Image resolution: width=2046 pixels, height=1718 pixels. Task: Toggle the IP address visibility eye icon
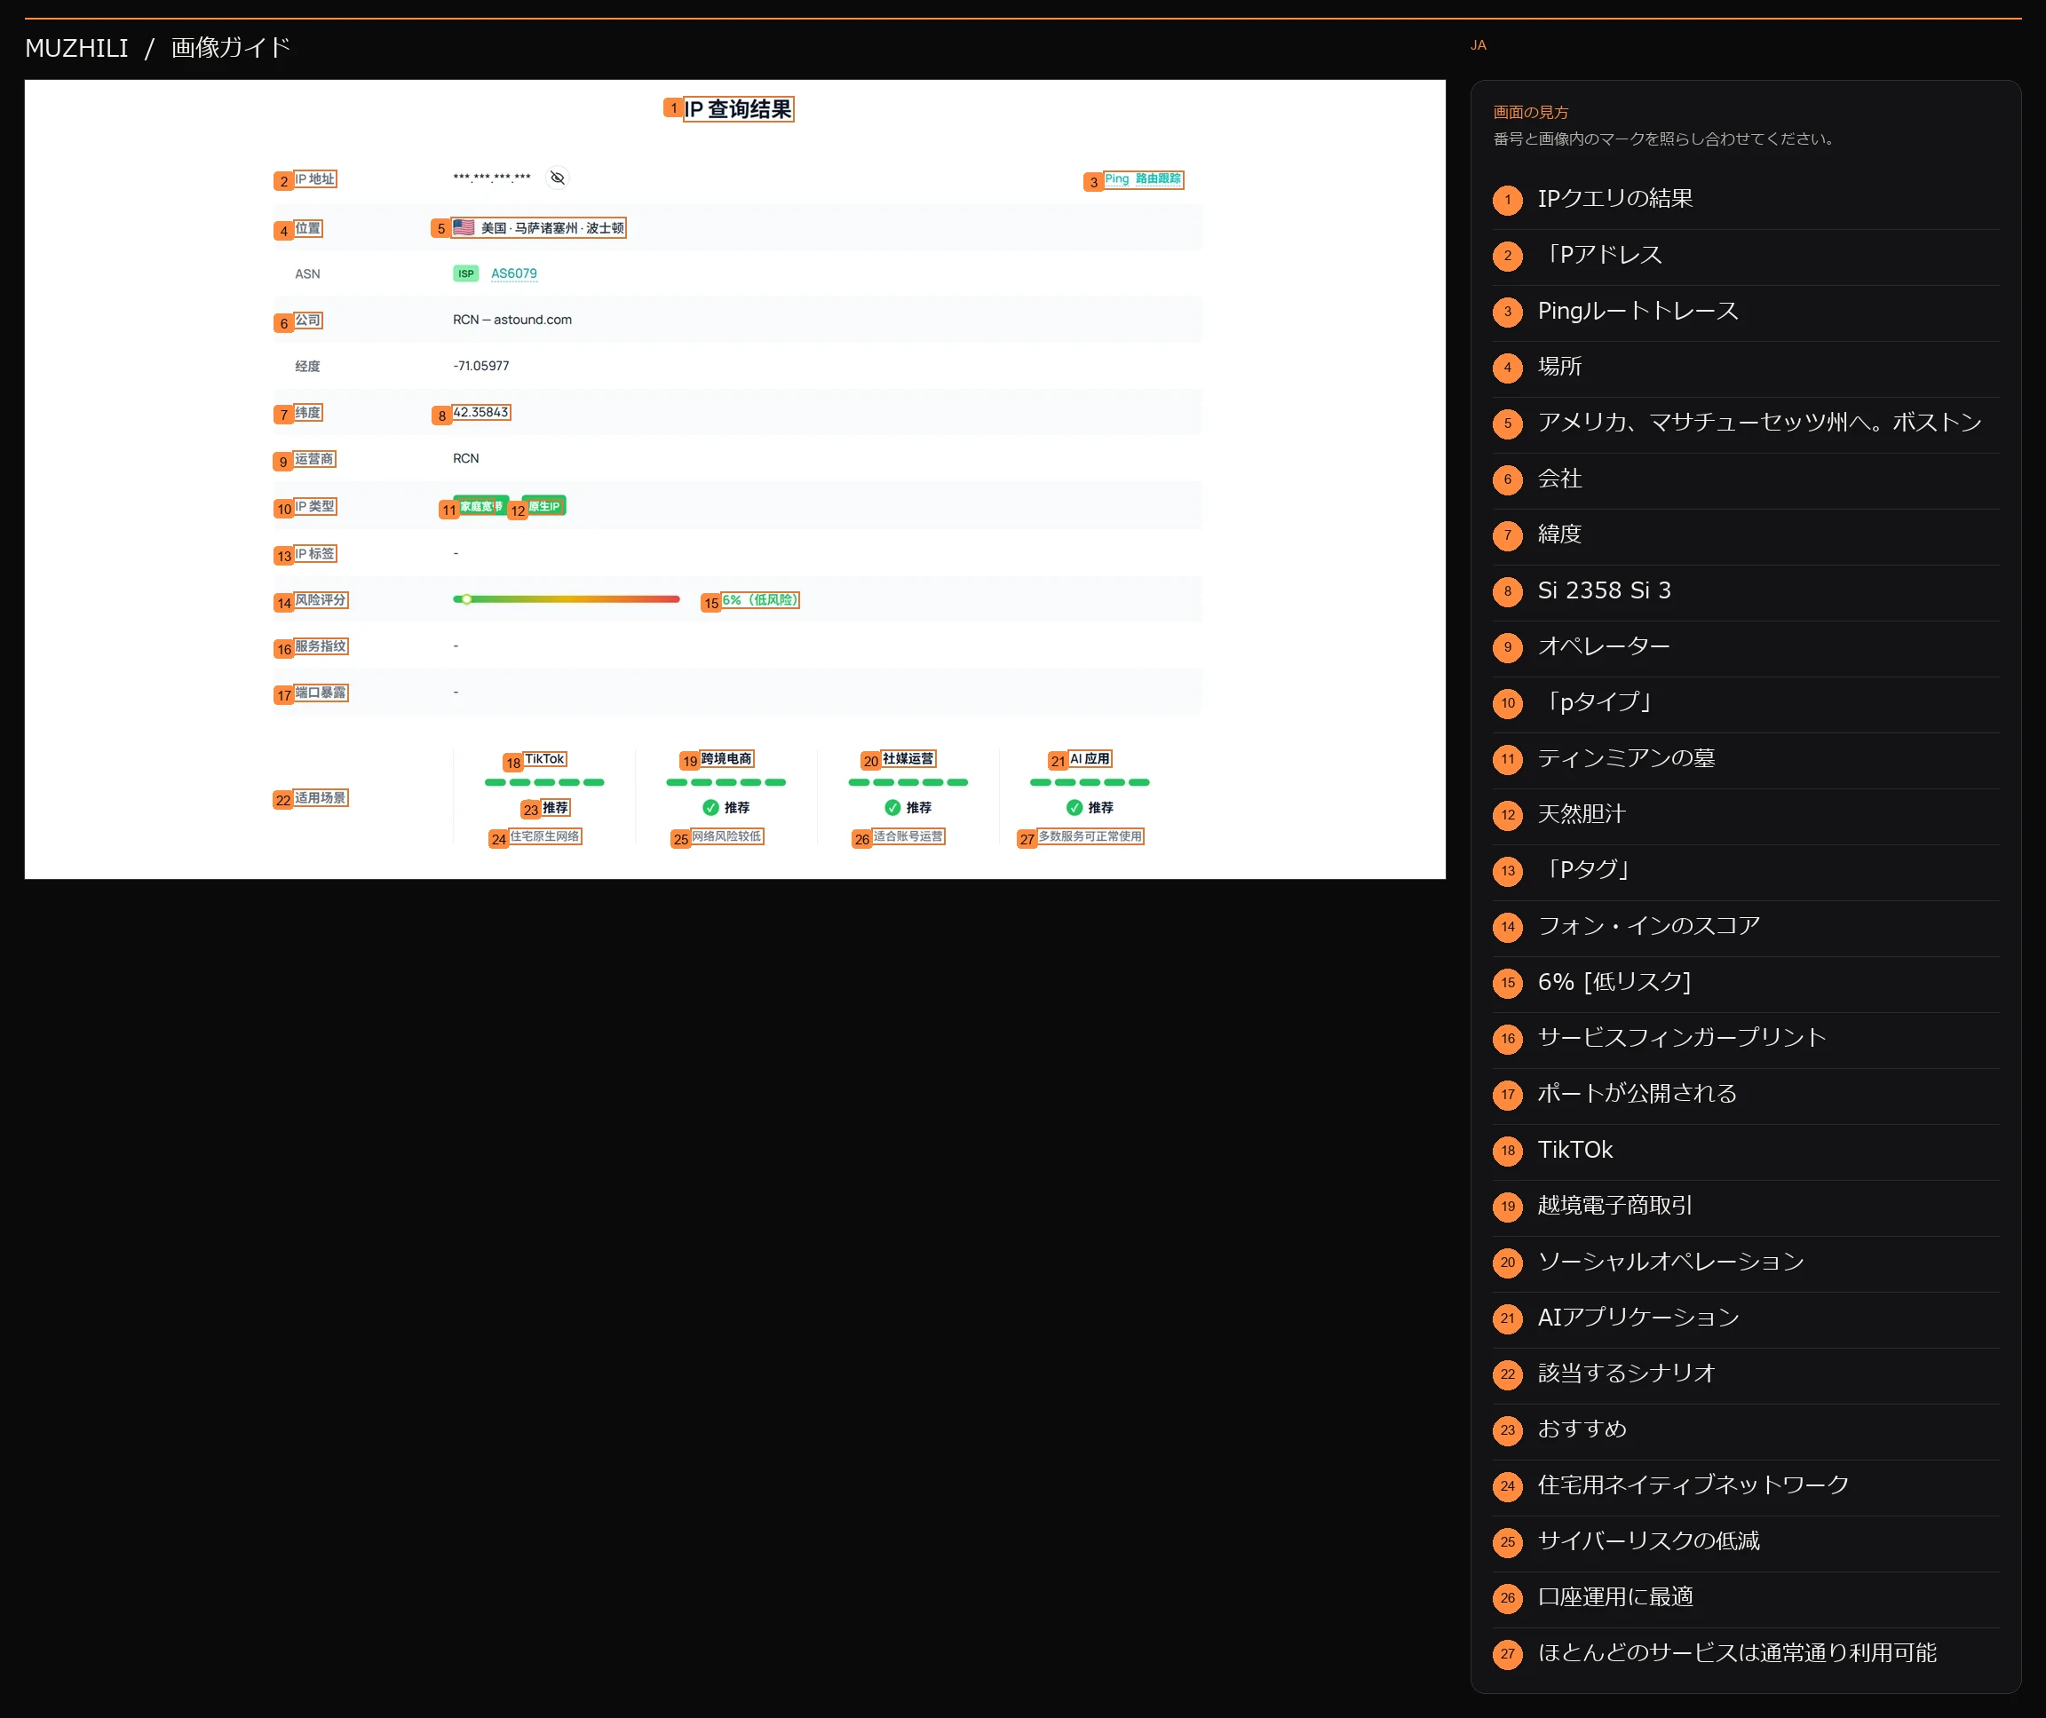pyautogui.click(x=558, y=178)
